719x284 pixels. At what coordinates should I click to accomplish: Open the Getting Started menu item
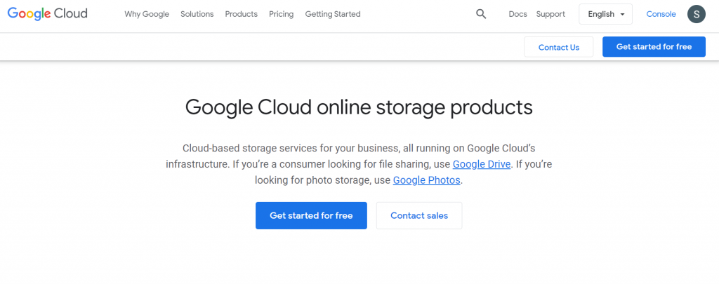[x=333, y=14]
